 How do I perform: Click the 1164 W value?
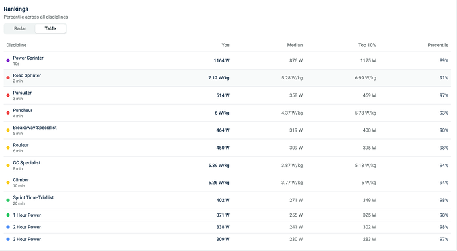[x=221, y=61]
